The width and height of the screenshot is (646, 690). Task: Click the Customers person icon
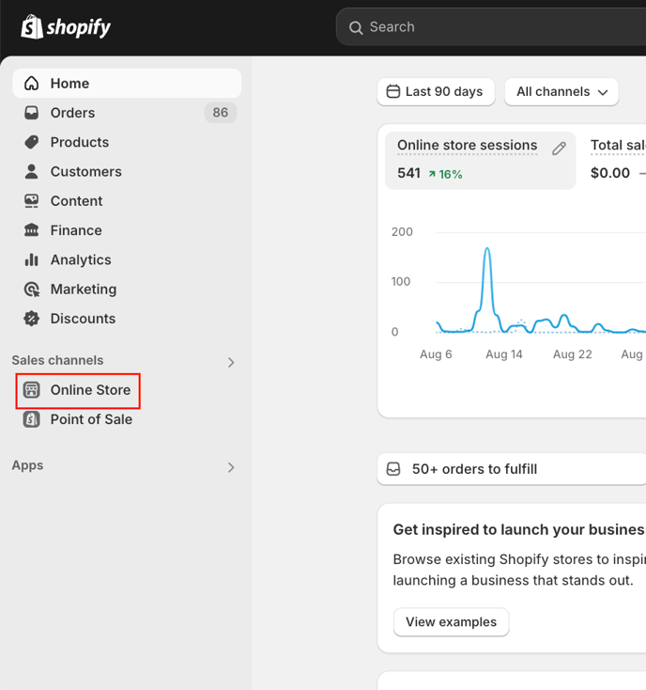[32, 172]
